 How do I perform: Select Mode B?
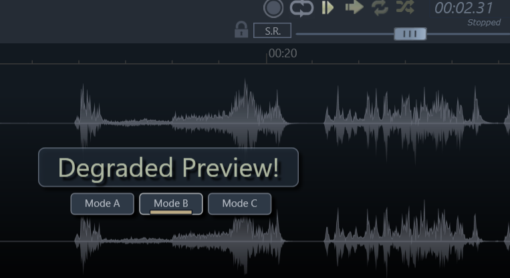[x=170, y=204]
